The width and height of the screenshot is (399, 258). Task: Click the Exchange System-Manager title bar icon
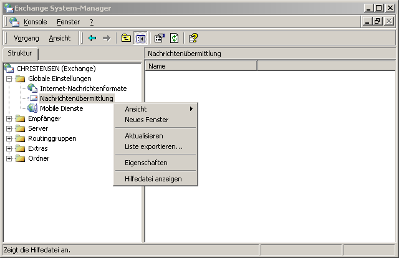click(x=8, y=8)
